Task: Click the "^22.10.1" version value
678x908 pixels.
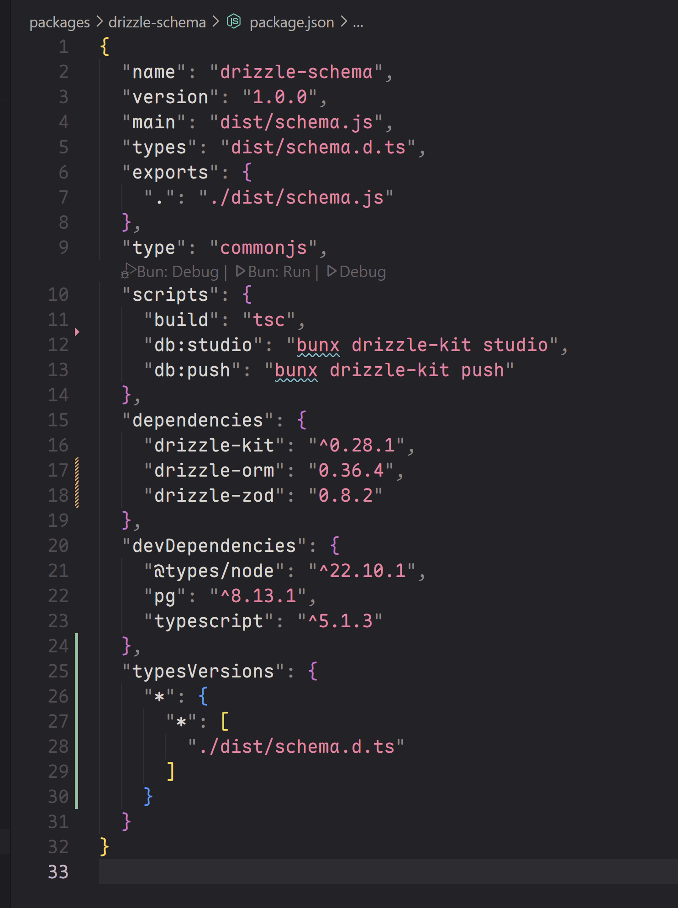Action: coord(362,571)
